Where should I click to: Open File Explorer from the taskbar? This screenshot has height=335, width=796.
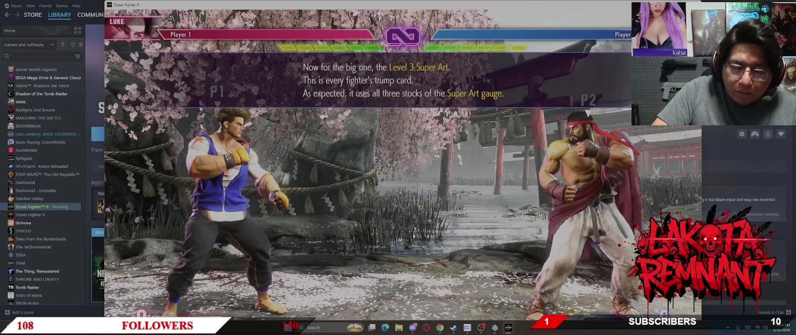[x=399, y=328]
